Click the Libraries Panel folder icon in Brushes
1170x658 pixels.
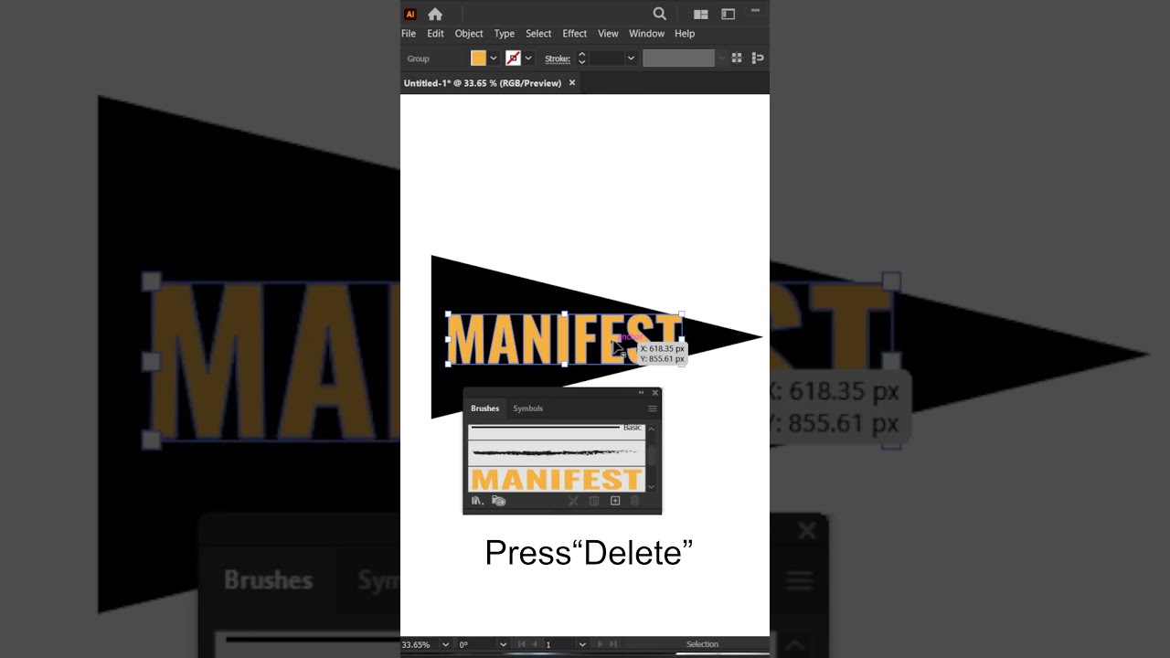(498, 501)
